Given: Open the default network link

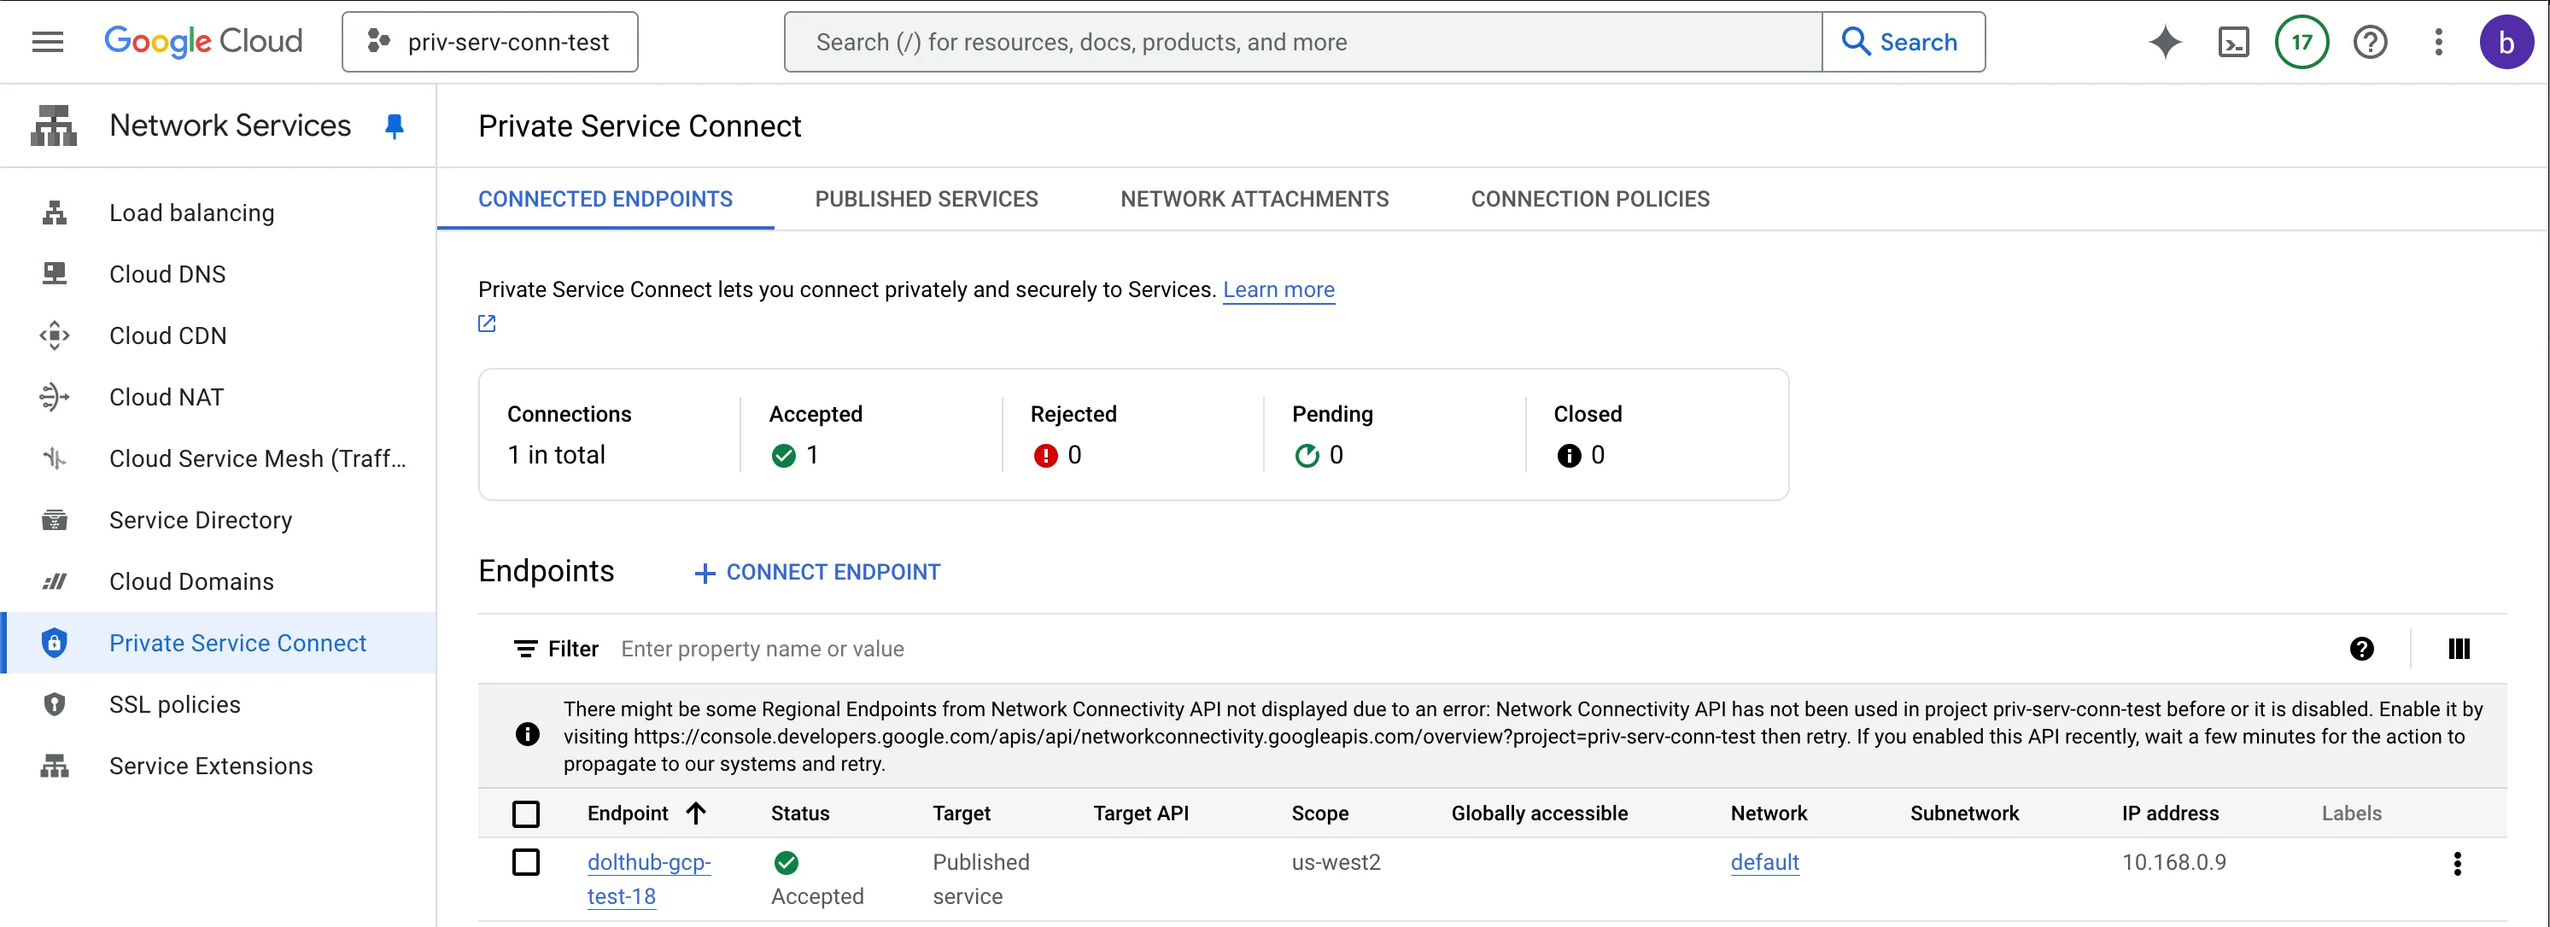Looking at the screenshot, I should pyautogui.click(x=1764, y=862).
